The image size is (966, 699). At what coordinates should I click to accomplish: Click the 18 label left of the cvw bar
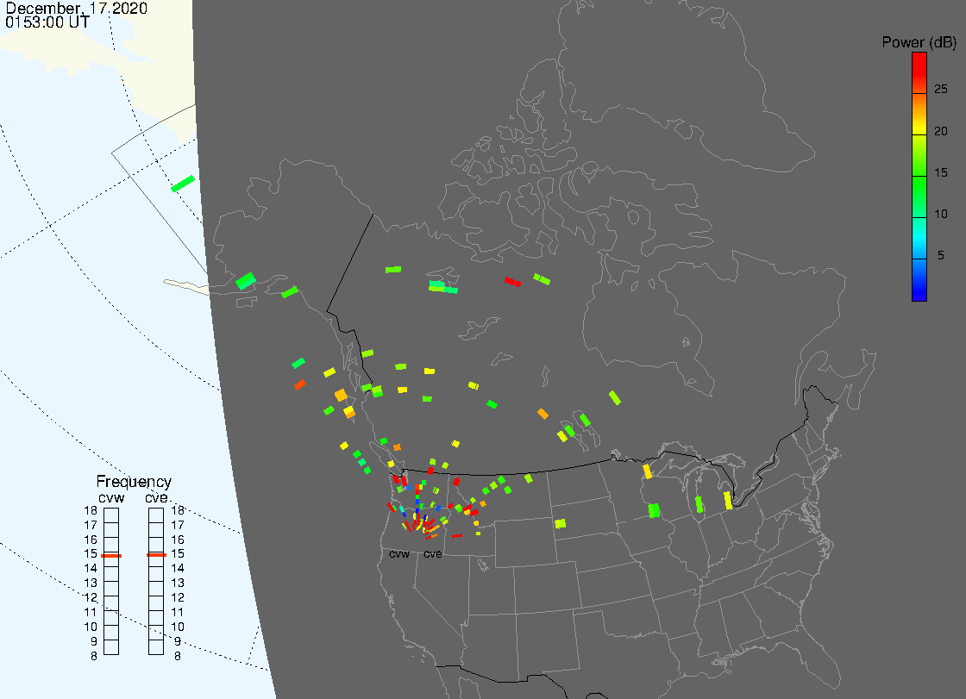point(91,510)
